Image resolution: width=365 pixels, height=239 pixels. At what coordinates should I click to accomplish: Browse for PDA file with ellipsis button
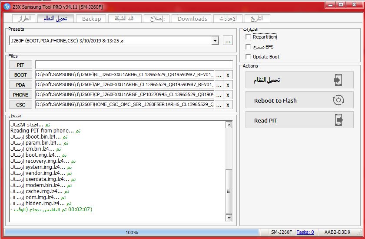219,85
